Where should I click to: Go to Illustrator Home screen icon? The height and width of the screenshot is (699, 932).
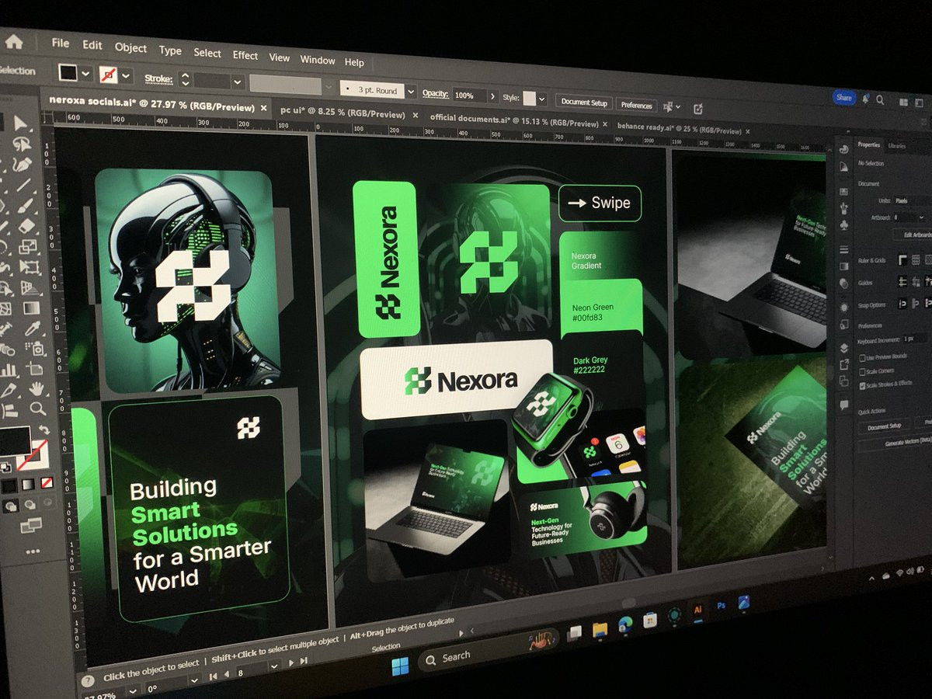14,41
